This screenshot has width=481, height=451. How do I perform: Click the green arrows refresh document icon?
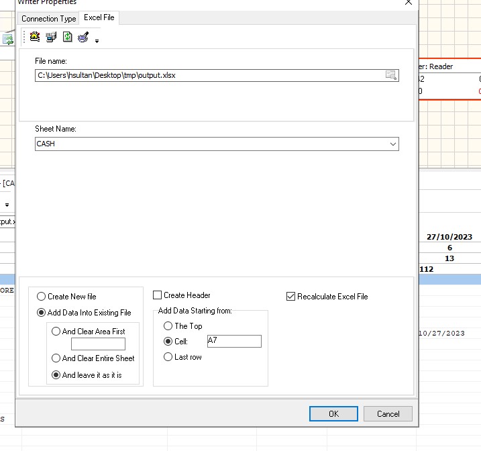click(x=68, y=37)
